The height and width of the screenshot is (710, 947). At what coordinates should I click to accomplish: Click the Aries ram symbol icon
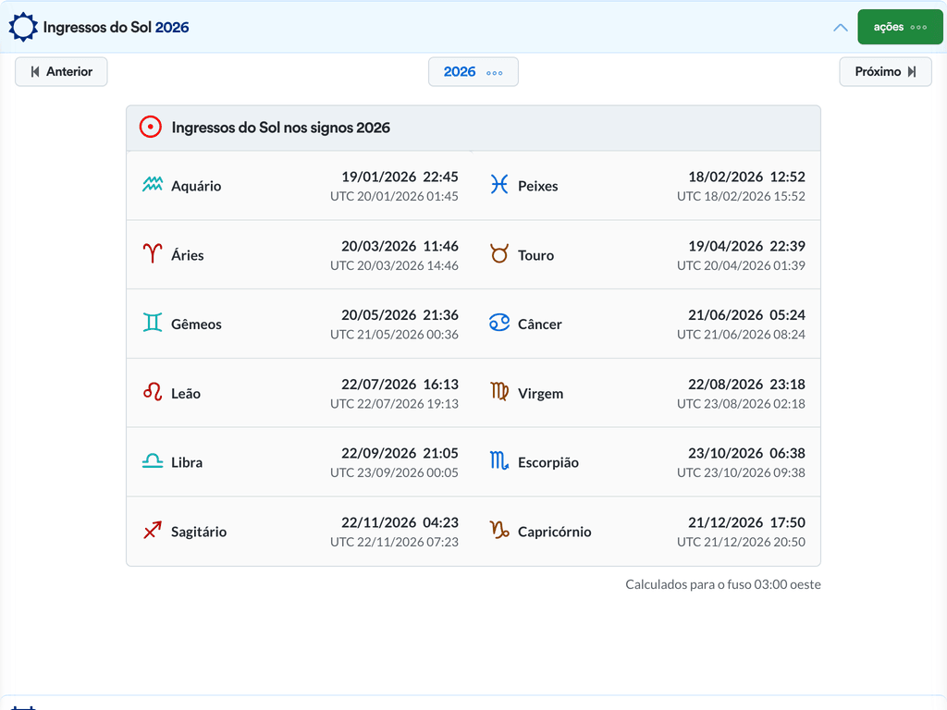coord(153,253)
